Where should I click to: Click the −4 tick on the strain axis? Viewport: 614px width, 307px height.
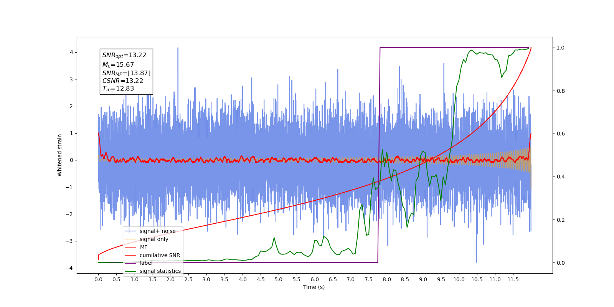tap(69, 268)
